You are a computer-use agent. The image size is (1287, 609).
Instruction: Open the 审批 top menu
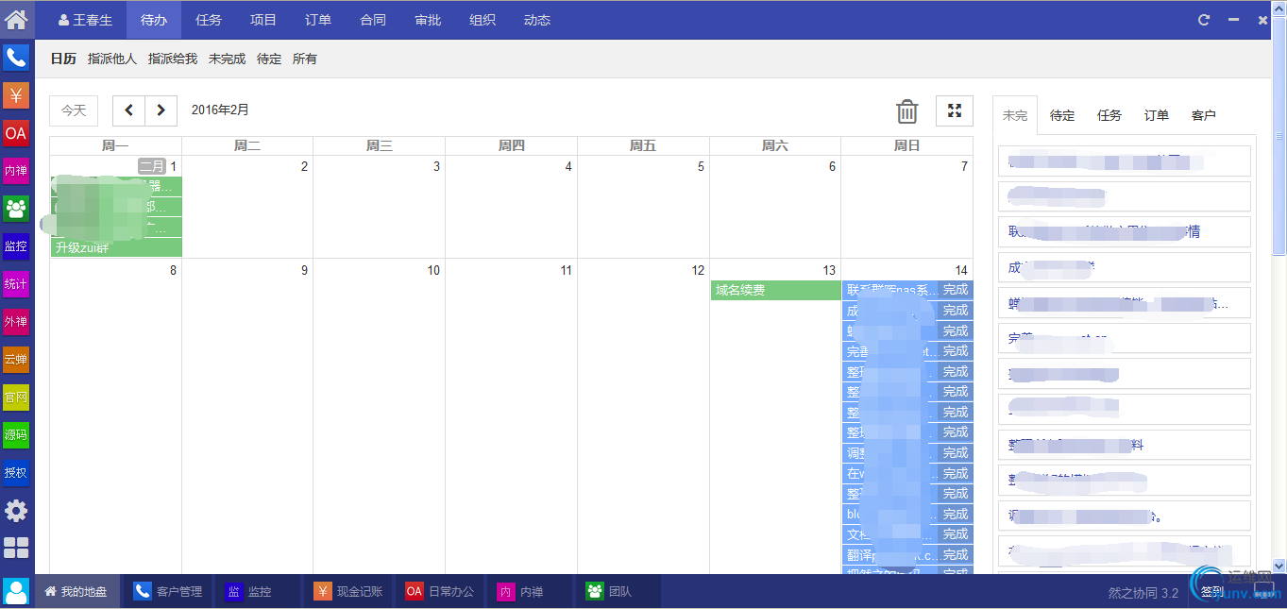[x=428, y=20]
